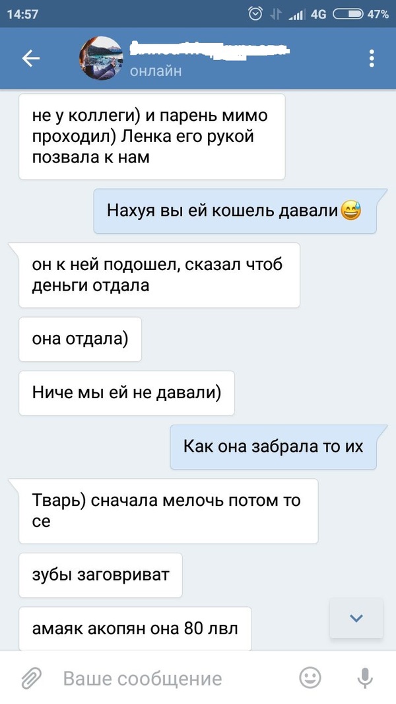The width and height of the screenshot is (396, 704).
Task: Tap the 'онлайн' status under the name
Action: [156, 71]
